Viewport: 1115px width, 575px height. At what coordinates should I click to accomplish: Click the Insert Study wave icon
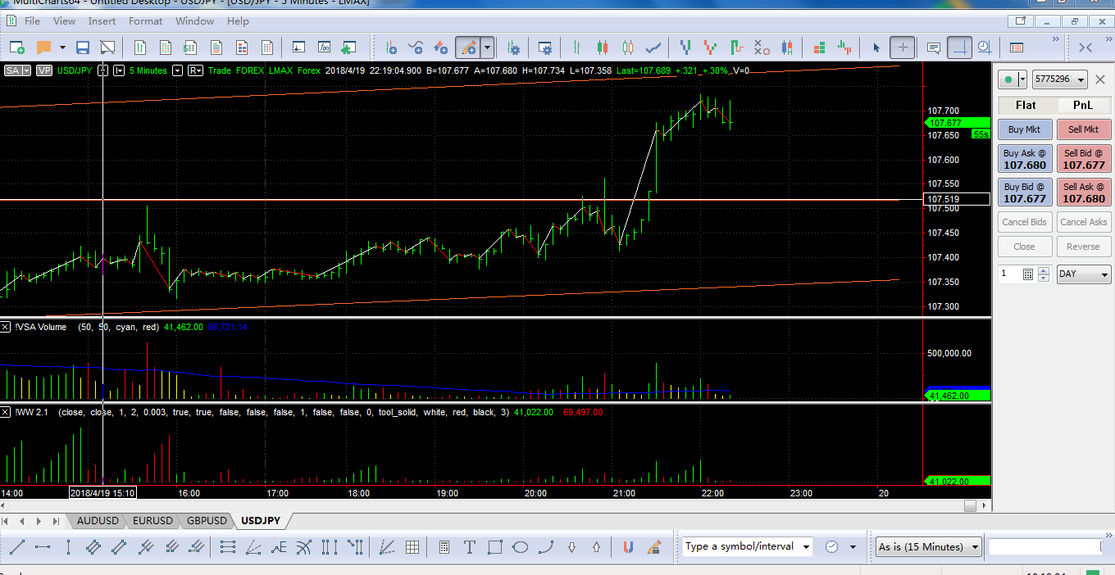click(416, 48)
